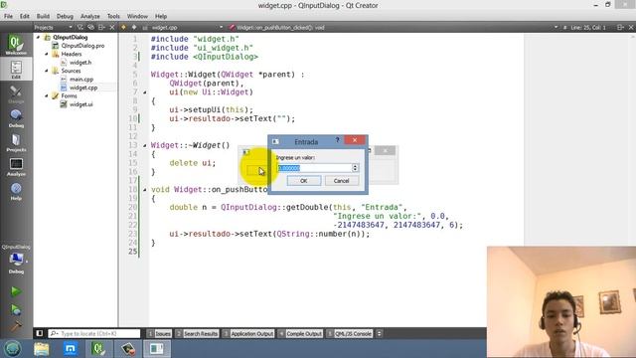Viewport: 636px width, 358px height.
Task: Split the Projects pane with the split icon
Action: 101,27
